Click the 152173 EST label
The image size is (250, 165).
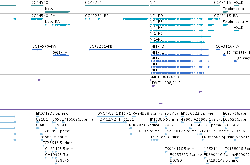point(216,119)
